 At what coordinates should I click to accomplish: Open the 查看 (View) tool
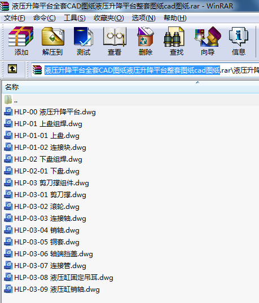point(115,37)
